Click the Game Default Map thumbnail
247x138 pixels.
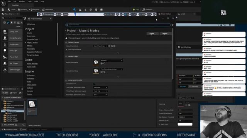coord(96,71)
